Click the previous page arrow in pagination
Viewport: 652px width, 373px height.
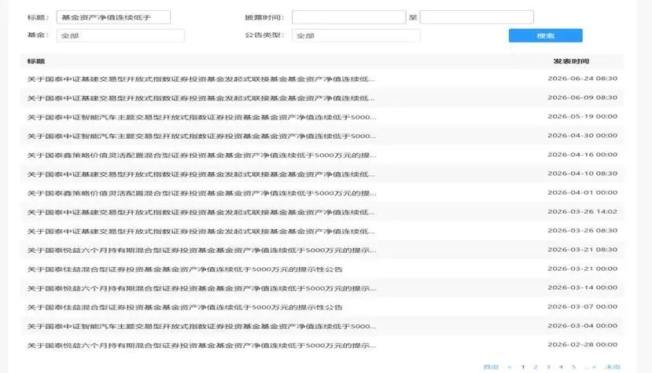point(510,367)
